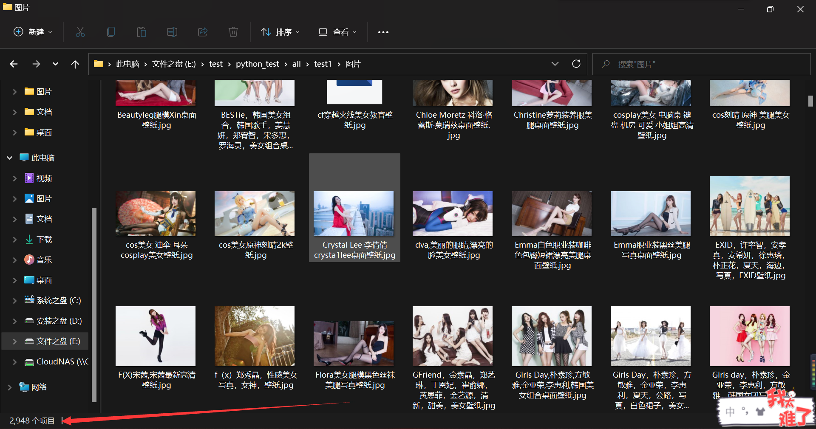
Task: Click the Delete icon in the toolbar
Action: [233, 32]
